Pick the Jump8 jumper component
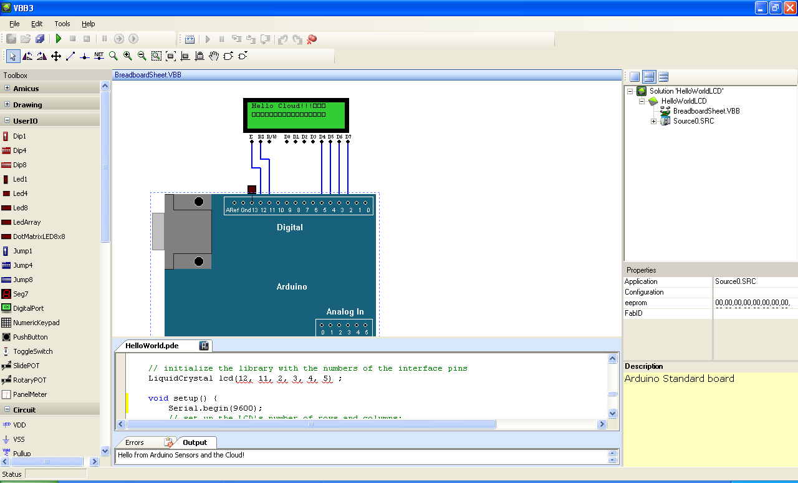Screen dimensions: 798x483 (x=22, y=280)
